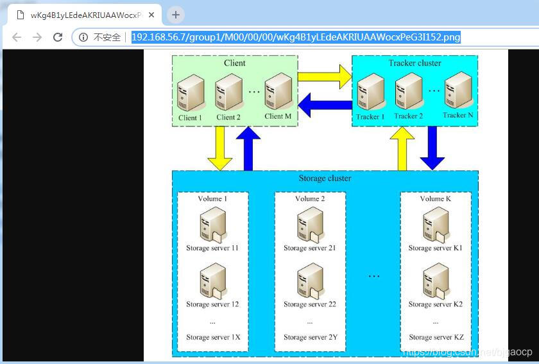539x364 pixels.
Task: Click the 'Storage server 22' label
Action: (x=310, y=304)
